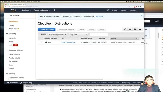The image size is (163, 92).
Task: Open the English language dropdown in background window
Action: pyautogui.click(x=158, y=21)
